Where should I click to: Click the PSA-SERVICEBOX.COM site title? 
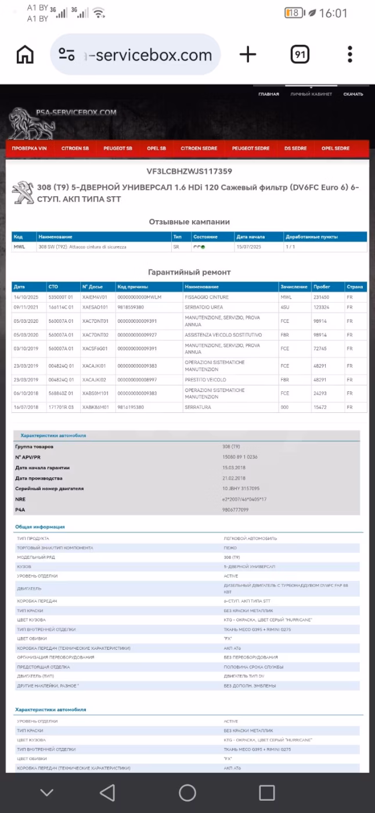tap(76, 112)
